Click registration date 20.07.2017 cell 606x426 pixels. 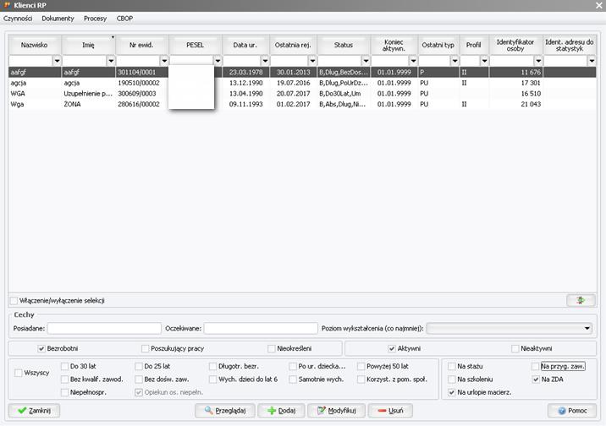point(294,93)
